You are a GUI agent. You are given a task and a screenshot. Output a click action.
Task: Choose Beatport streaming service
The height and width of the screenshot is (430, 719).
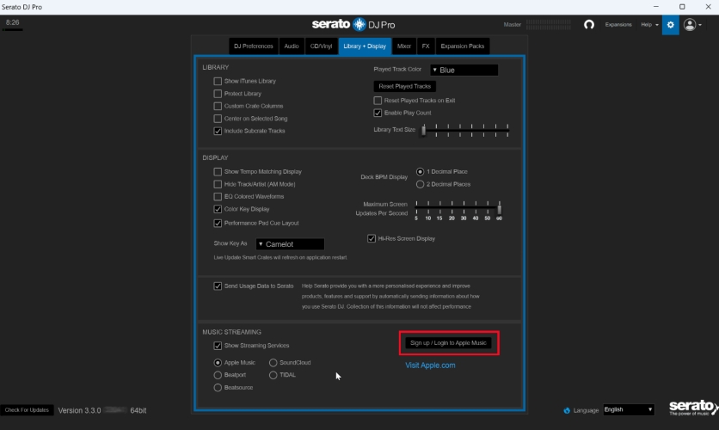tap(218, 375)
